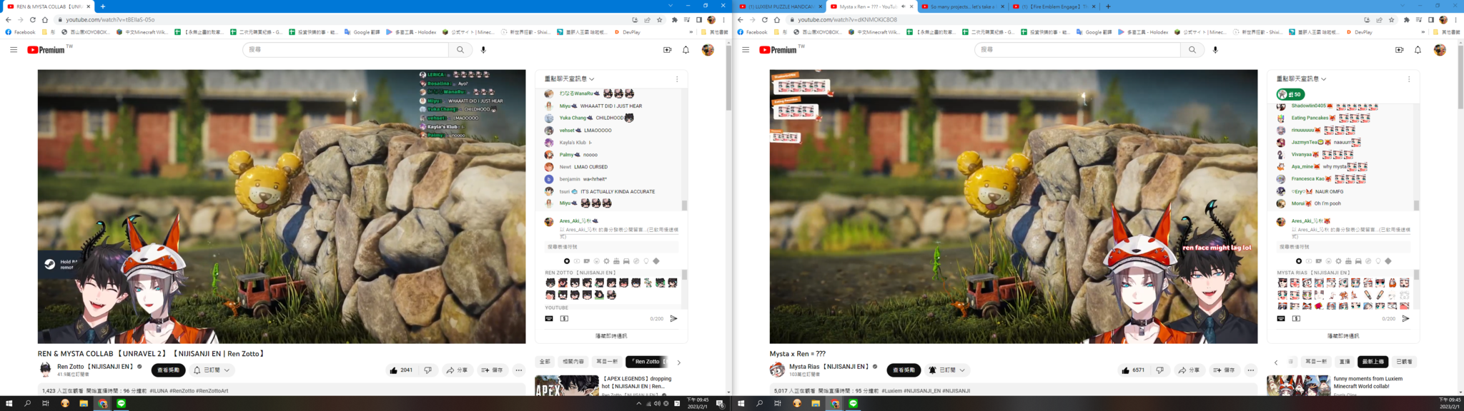Reload the page in the left browser window

coord(32,20)
